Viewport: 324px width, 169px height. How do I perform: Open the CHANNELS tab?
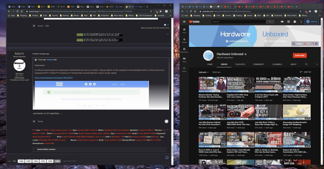coord(277,64)
